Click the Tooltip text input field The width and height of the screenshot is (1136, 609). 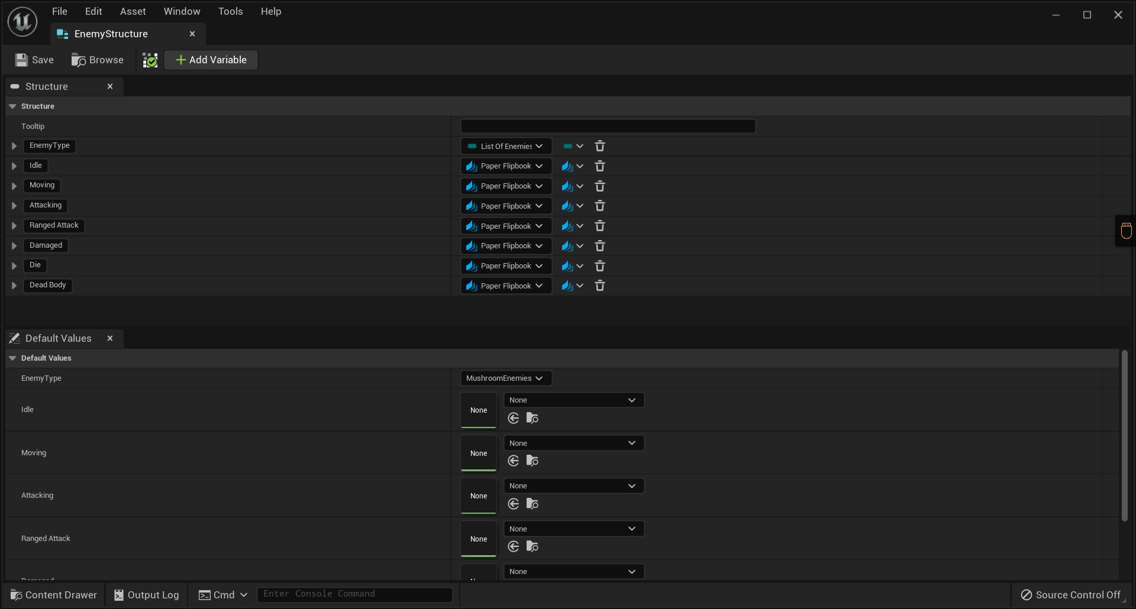[608, 127]
